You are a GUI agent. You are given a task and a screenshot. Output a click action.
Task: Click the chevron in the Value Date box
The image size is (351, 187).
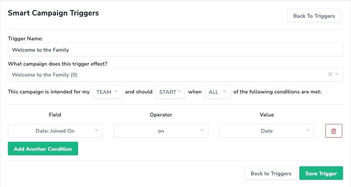click(x=308, y=130)
